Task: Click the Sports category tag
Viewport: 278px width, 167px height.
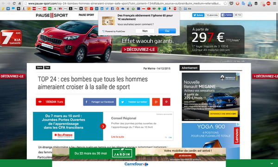Action: point(39,67)
